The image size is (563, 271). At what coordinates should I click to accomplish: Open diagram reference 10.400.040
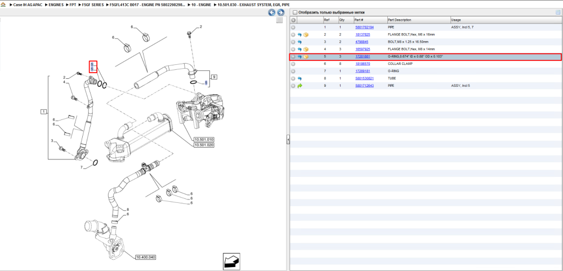(145, 257)
